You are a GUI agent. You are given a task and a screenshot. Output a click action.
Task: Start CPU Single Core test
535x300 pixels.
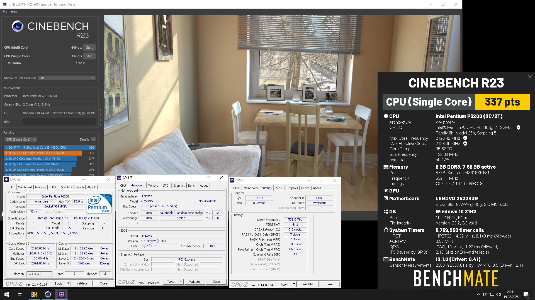click(89, 56)
